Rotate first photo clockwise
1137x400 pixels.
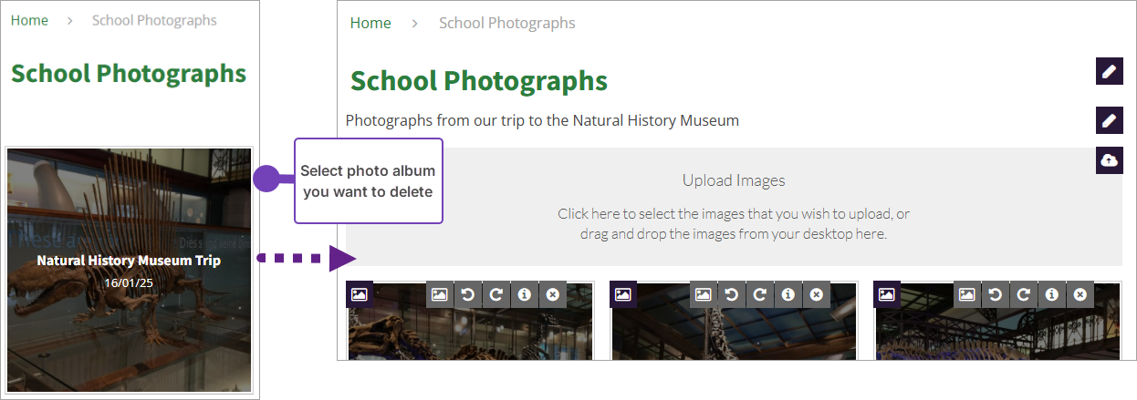pyautogui.click(x=495, y=294)
